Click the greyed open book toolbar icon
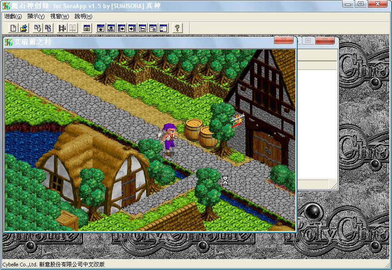This screenshot has width=392, height=270. click(73, 28)
